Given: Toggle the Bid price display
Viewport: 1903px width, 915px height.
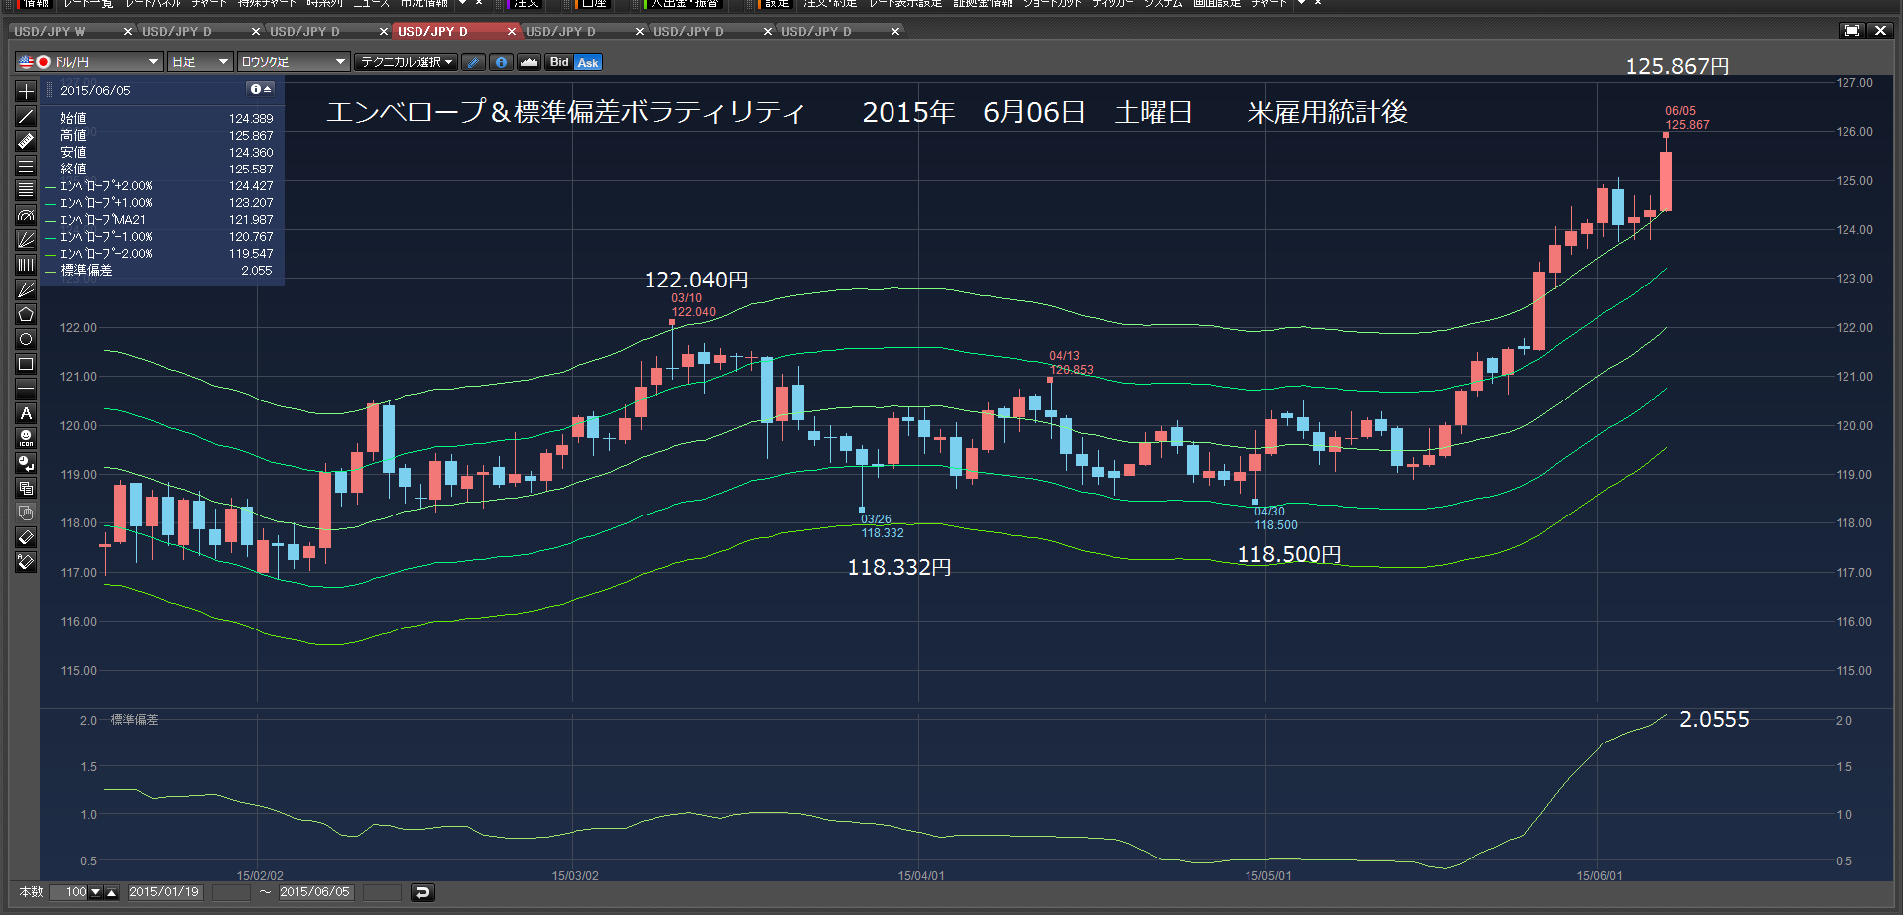Looking at the screenshot, I should point(559,62).
